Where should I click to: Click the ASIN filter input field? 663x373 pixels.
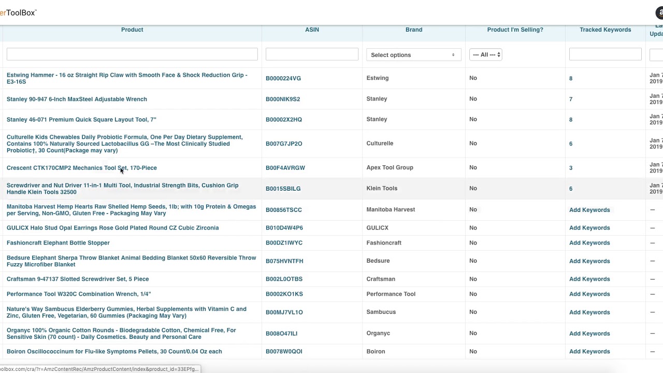(312, 54)
